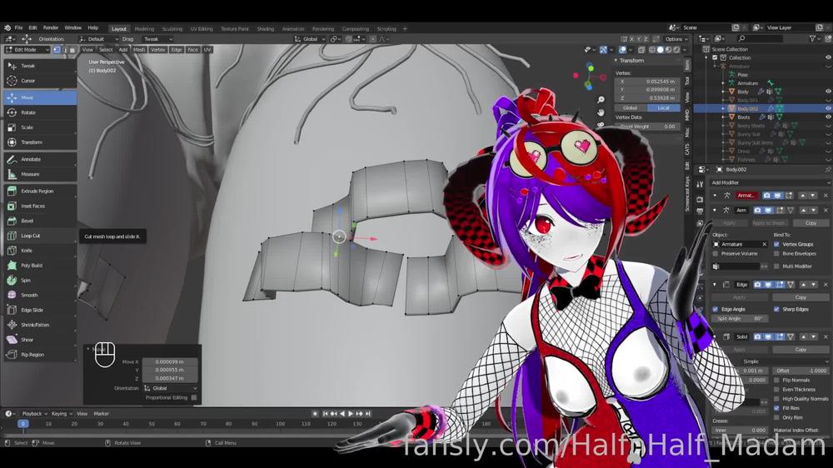
Task: Select the Spin tool
Action: pyautogui.click(x=40, y=281)
